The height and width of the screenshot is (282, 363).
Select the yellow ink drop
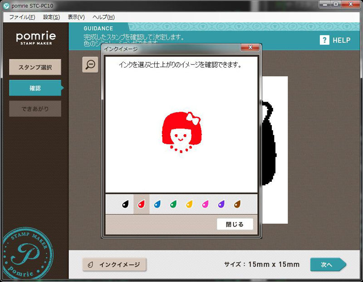point(190,204)
